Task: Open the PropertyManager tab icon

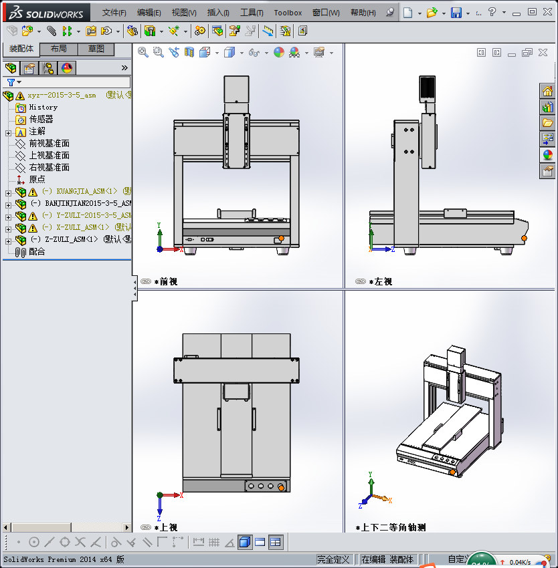Action: tap(29, 67)
